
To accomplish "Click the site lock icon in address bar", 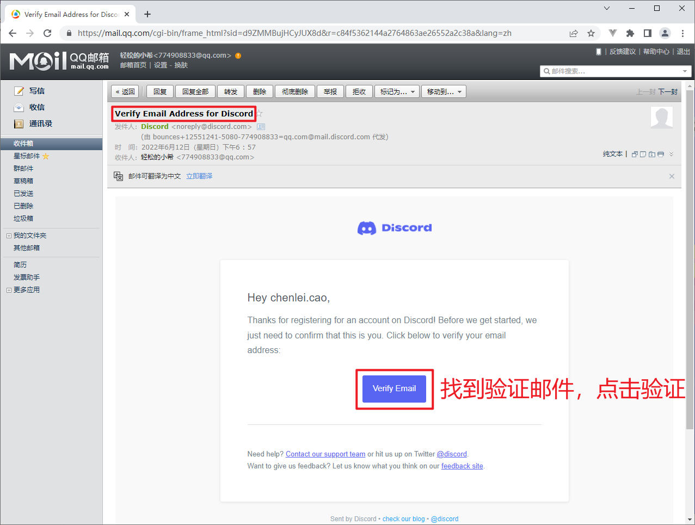I will click(69, 33).
